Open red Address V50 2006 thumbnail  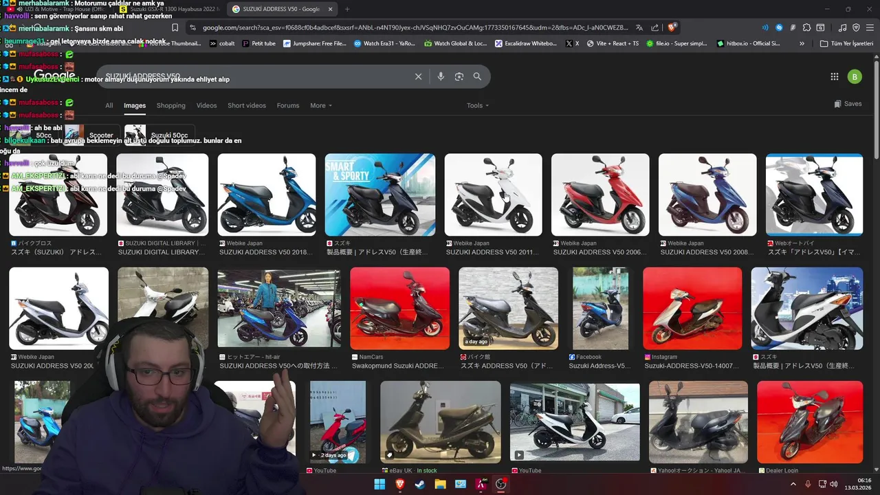pyautogui.click(x=599, y=195)
